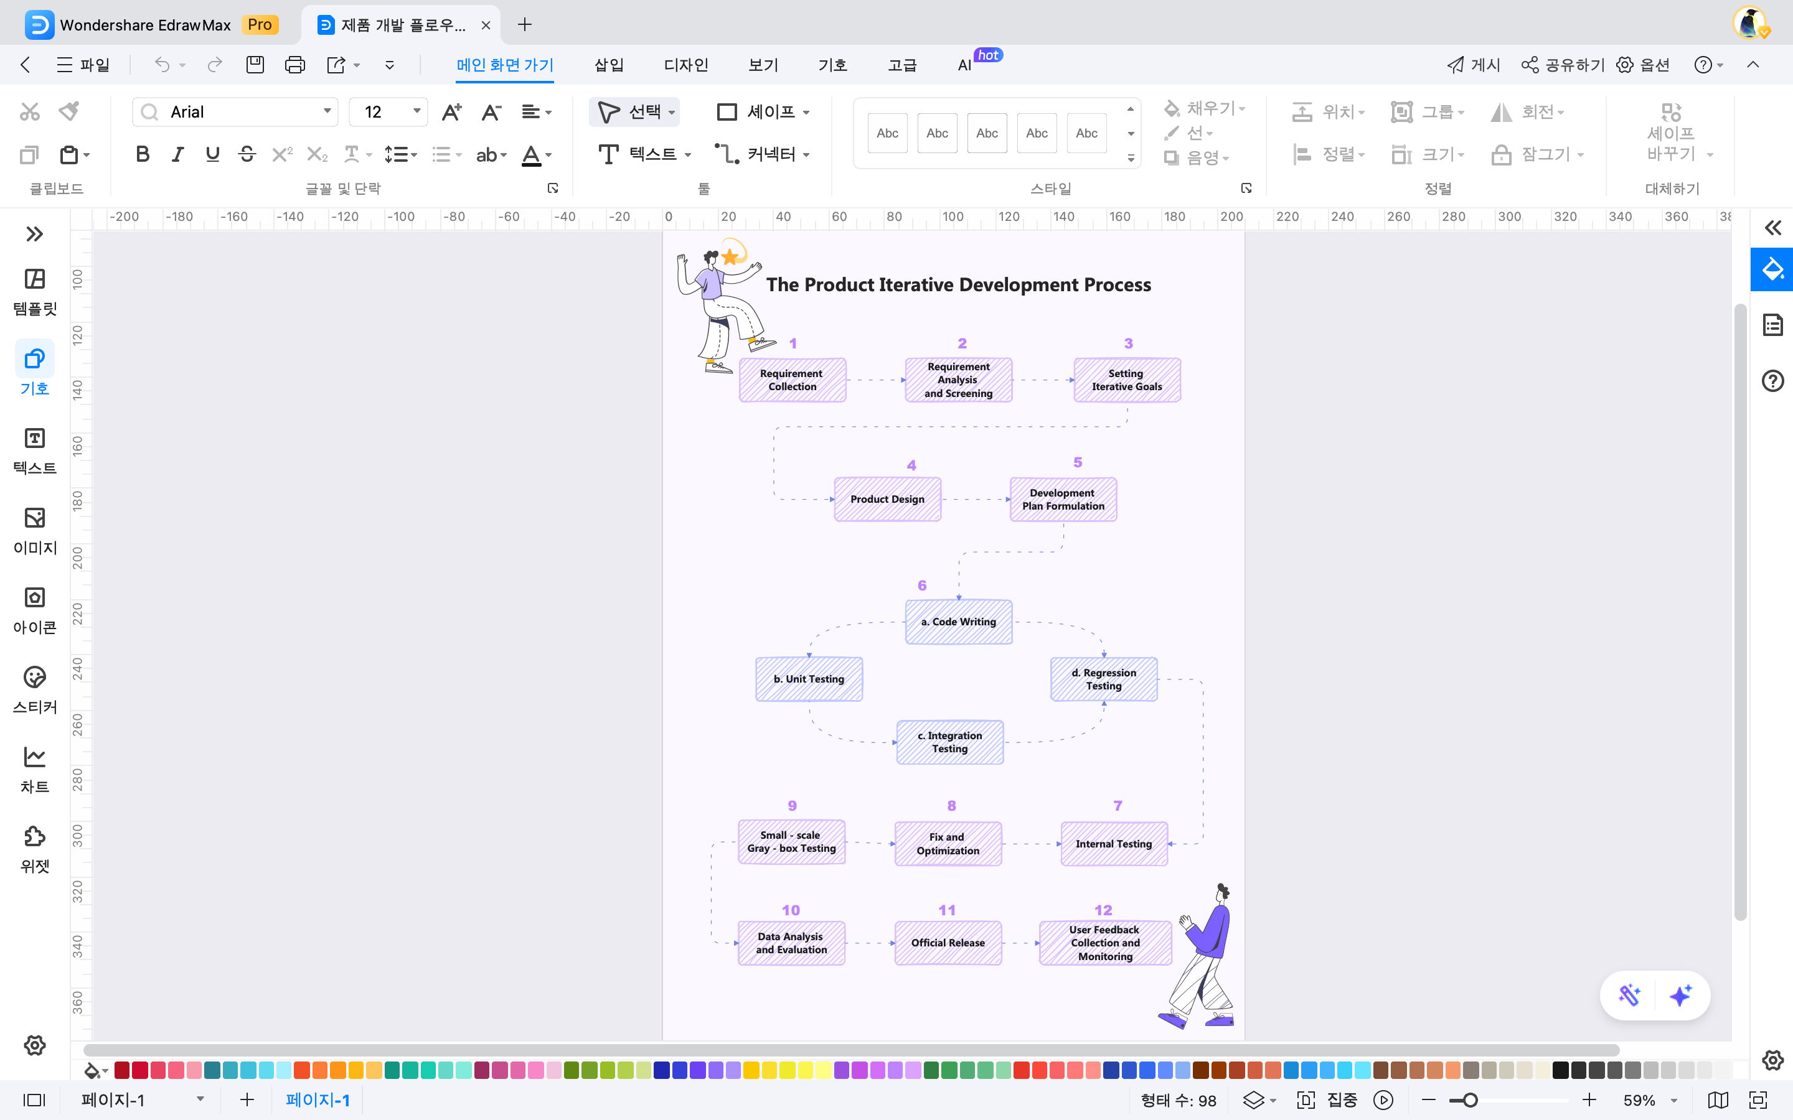Select the first Abc style preset
1793x1120 pixels.
coord(887,133)
